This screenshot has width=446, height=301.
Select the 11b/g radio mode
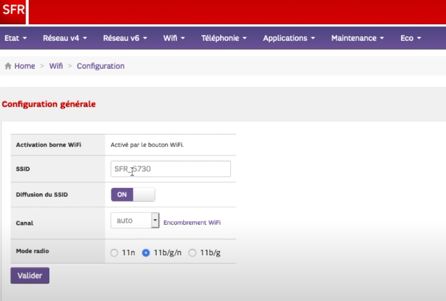[x=192, y=252]
